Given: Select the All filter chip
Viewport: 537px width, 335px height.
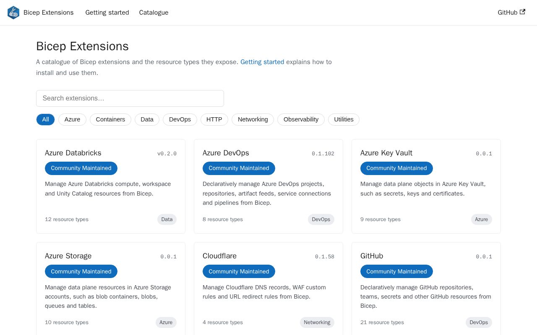Looking at the screenshot, I should tap(45, 119).
